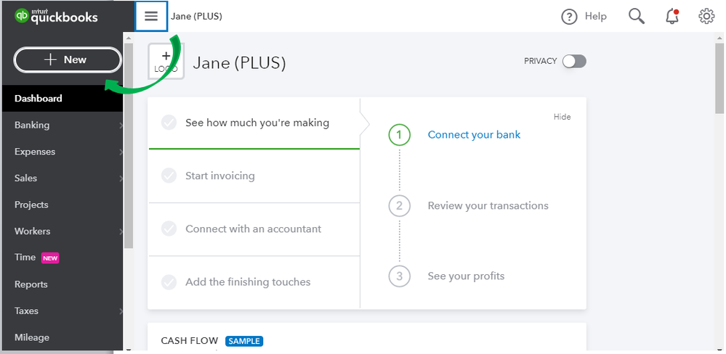726x354 pixels.
Task: Expand the Expenses submenu arrow
Action: (121, 152)
